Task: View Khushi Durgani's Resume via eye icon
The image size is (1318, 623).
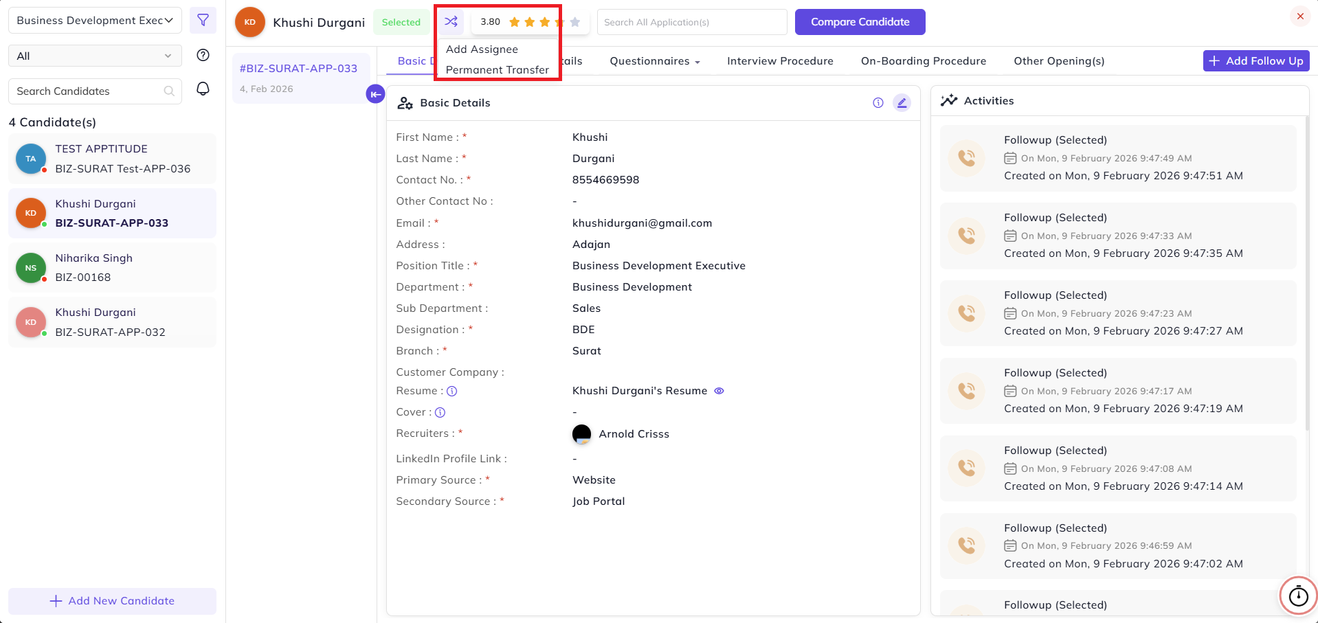Action: [719, 391]
